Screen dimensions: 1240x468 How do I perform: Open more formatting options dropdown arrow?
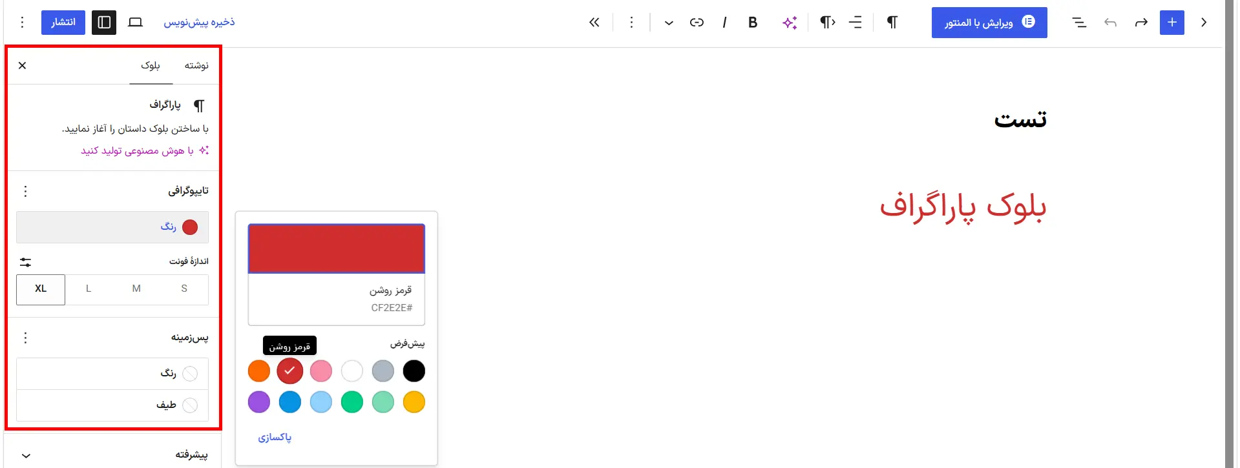[669, 23]
